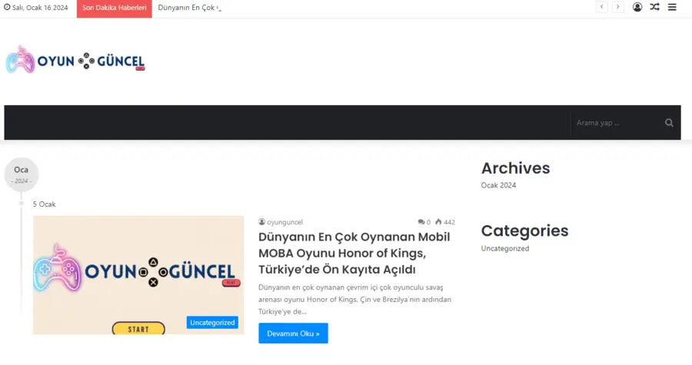Click the Son Dakika Haberleri label
692x365 pixels.
(115, 8)
